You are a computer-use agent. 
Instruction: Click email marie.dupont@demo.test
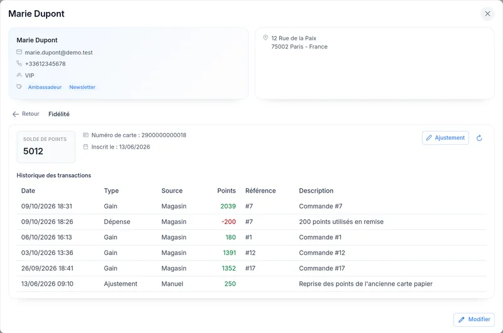click(x=58, y=52)
